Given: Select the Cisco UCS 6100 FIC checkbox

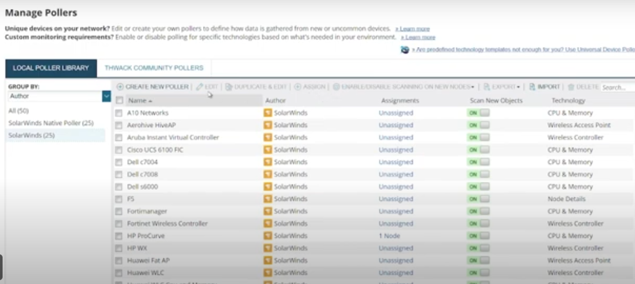Looking at the screenshot, I should [x=118, y=150].
